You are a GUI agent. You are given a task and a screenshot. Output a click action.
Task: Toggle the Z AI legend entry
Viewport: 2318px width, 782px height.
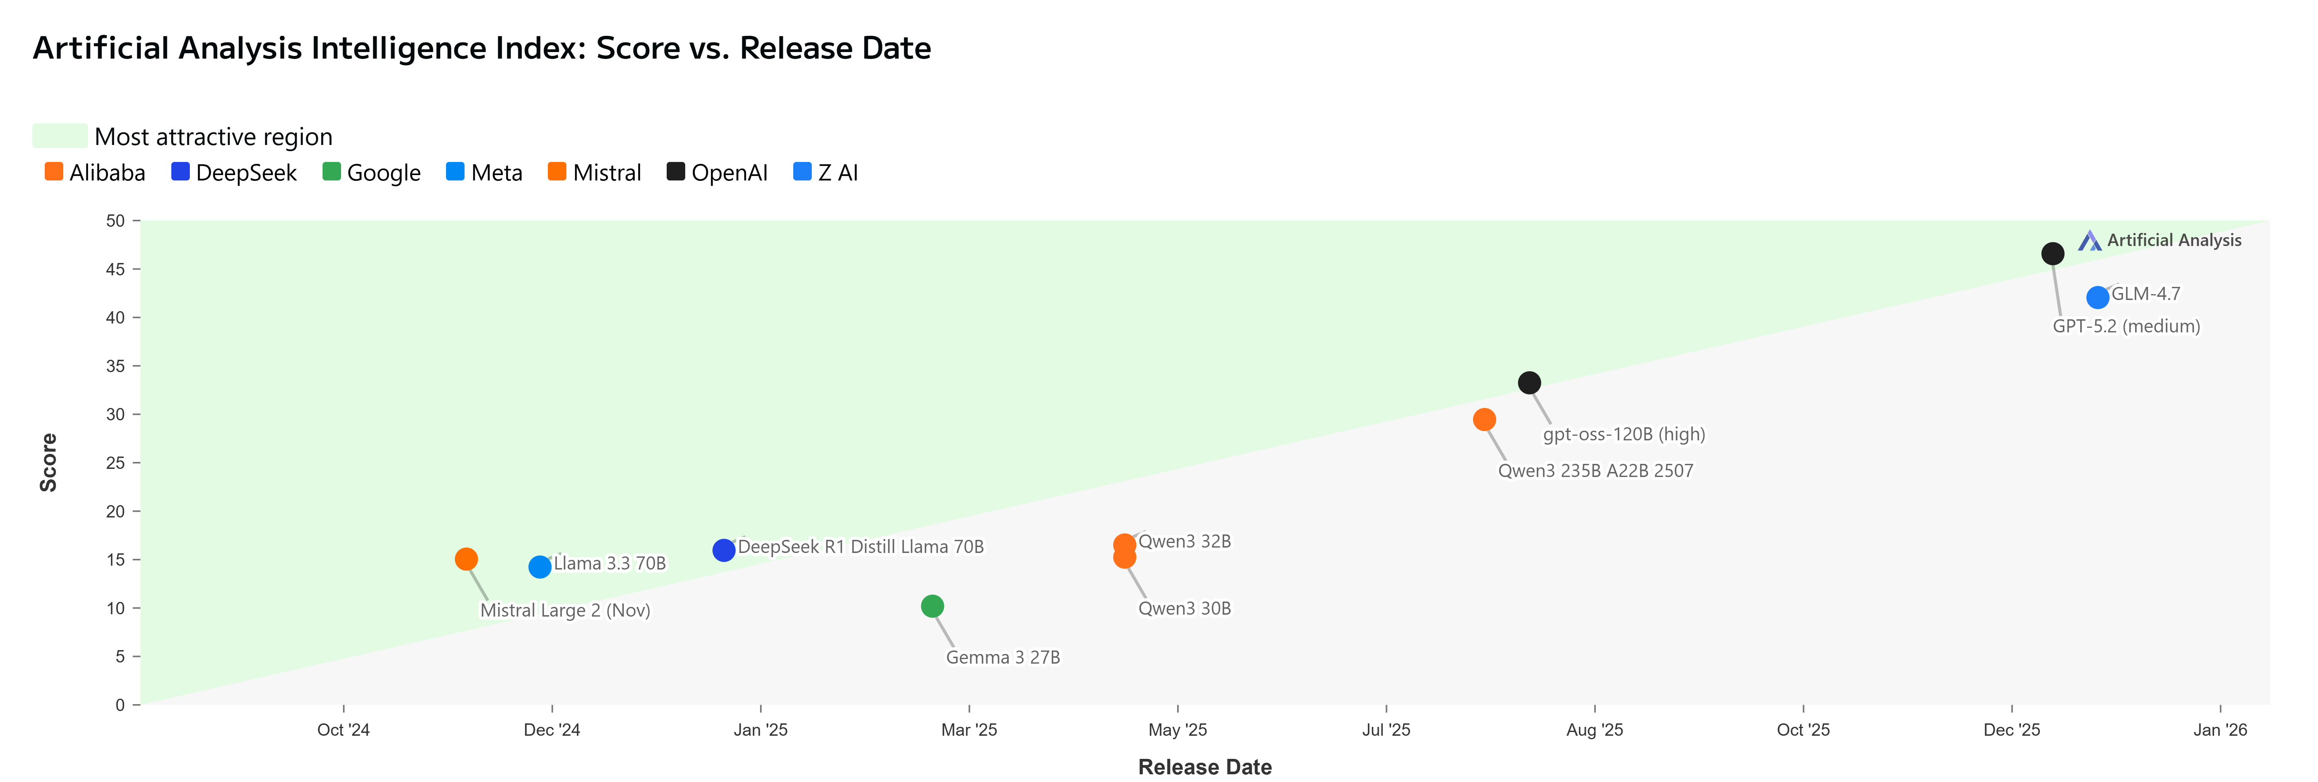point(838,173)
